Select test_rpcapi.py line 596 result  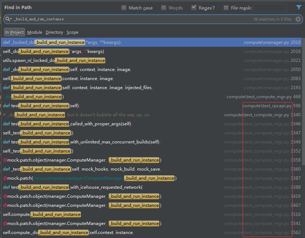coord(151,106)
